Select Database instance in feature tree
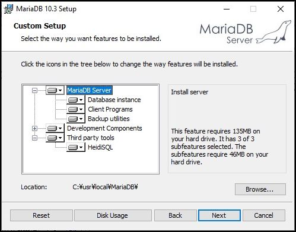Viewport: 296px width, 232px height. (x=114, y=100)
